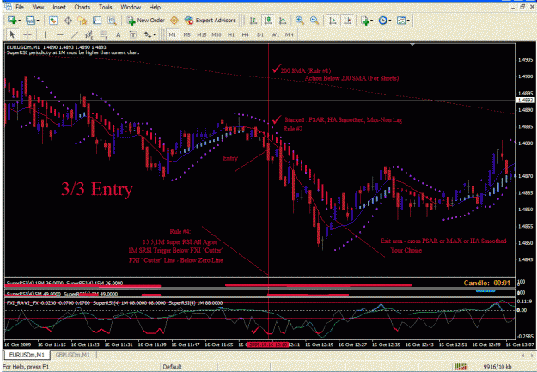Switch to W1 timeframe
Viewport: 537px width, 372px height.
[x=275, y=34]
